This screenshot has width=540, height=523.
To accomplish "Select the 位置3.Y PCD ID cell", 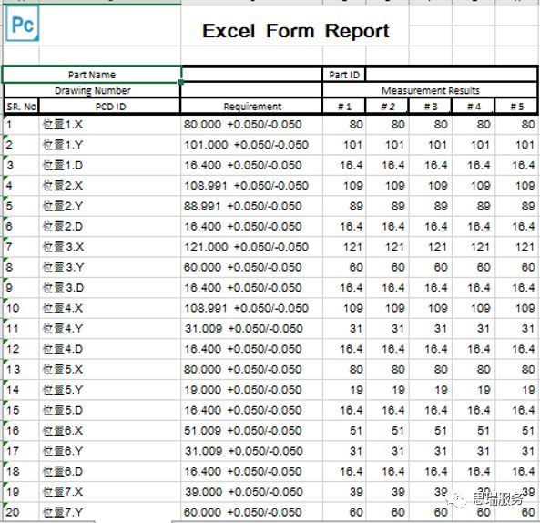I will coord(110,267).
